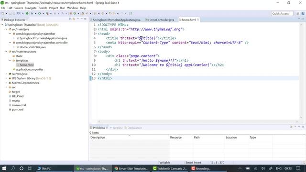Click the Debug toolbar icon
Screen dimensions: 306x172
click(32, 13)
